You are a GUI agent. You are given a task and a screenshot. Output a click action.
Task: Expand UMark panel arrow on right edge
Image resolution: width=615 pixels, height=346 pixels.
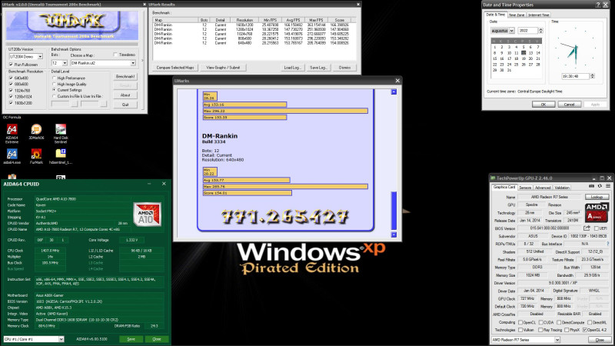[x=142, y=61]
